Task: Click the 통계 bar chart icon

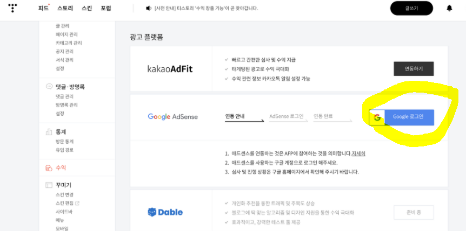Action: tap(49, 132)
